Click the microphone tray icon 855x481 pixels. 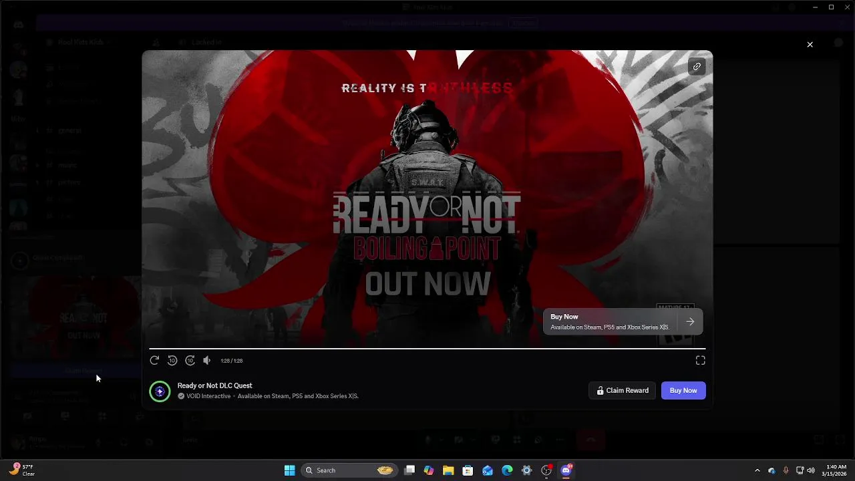pyautogui.click(x=786, y=470)
